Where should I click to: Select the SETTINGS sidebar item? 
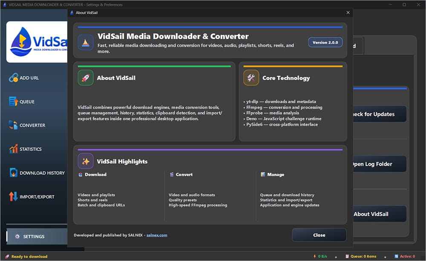click(37, 237)
